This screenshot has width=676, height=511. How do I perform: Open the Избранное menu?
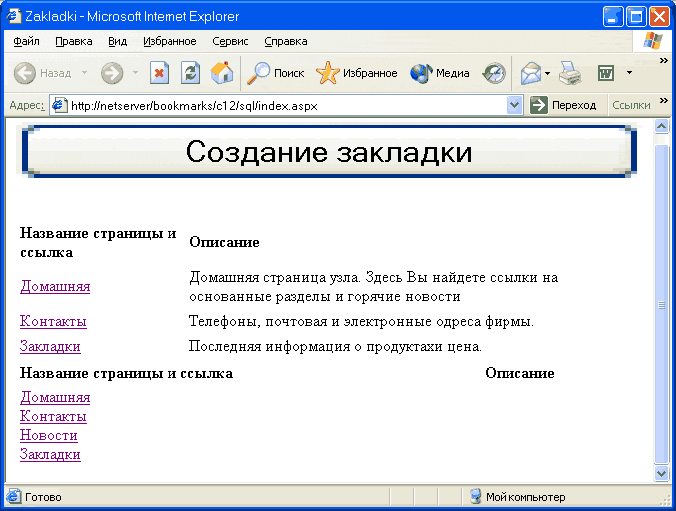coord(169,41)
